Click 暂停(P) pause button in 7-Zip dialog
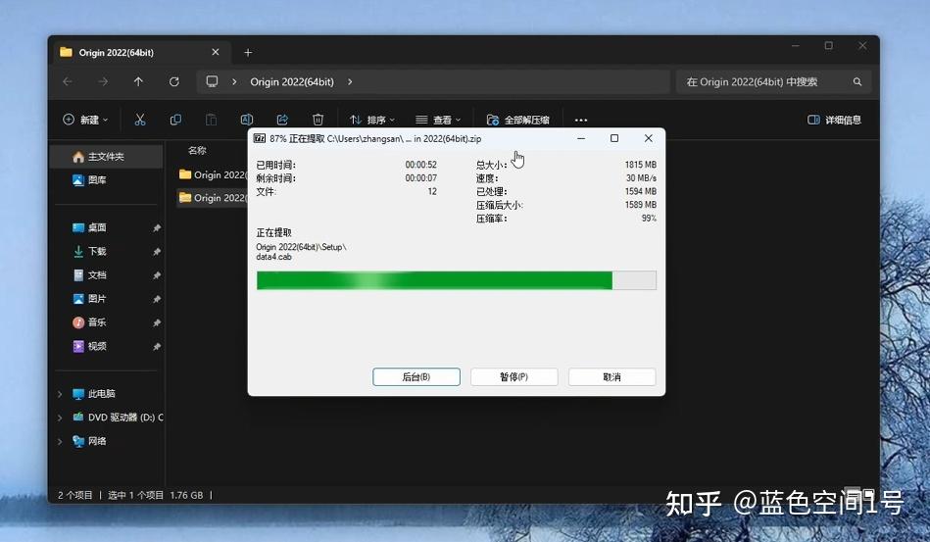Screen dimensions: 930x542 [514, 377]
